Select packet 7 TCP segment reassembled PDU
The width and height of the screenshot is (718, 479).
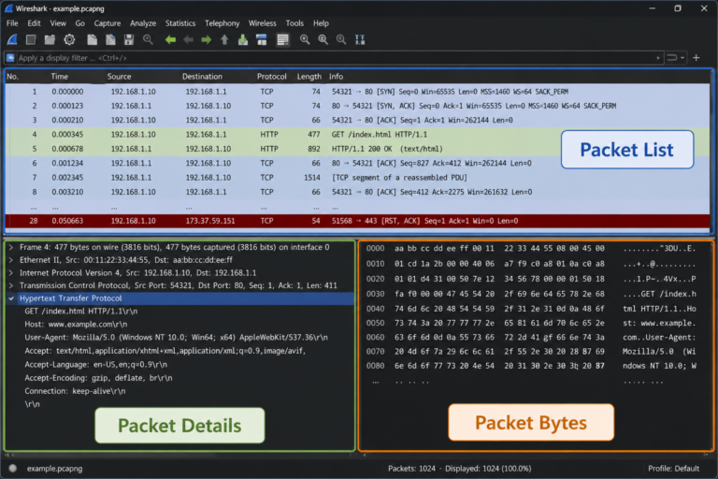tap(357, 178)
